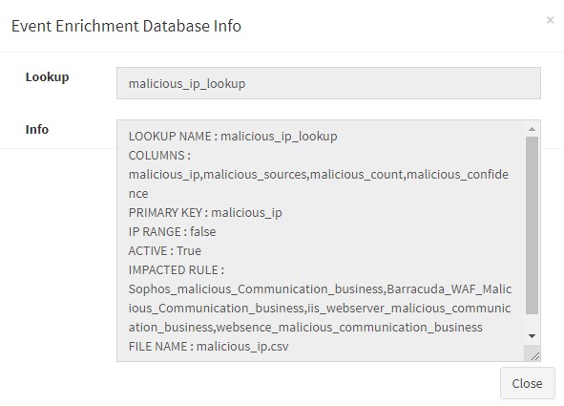Image resolution: width=564 pixels, height=406 pixels.
Task: Click the scroll-up arrow in the Info box
Action: tap(532, 129)
